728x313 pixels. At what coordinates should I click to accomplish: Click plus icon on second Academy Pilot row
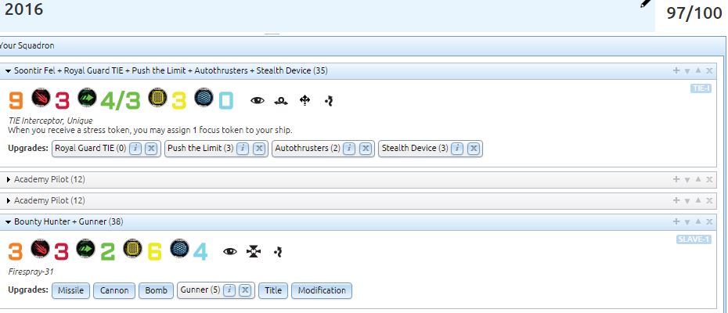pos(676,200)
